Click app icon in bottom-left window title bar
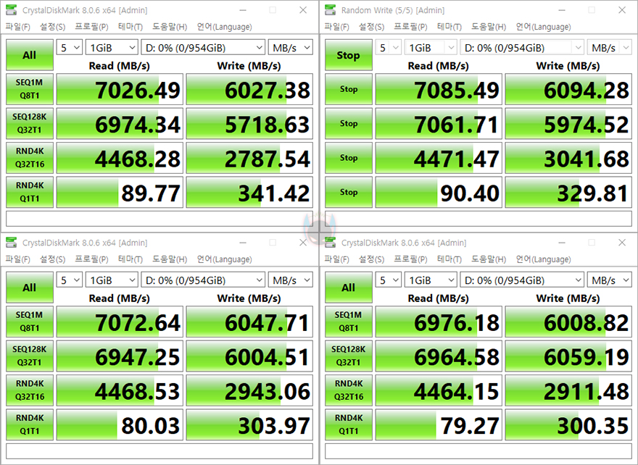 tap(12, 243)
